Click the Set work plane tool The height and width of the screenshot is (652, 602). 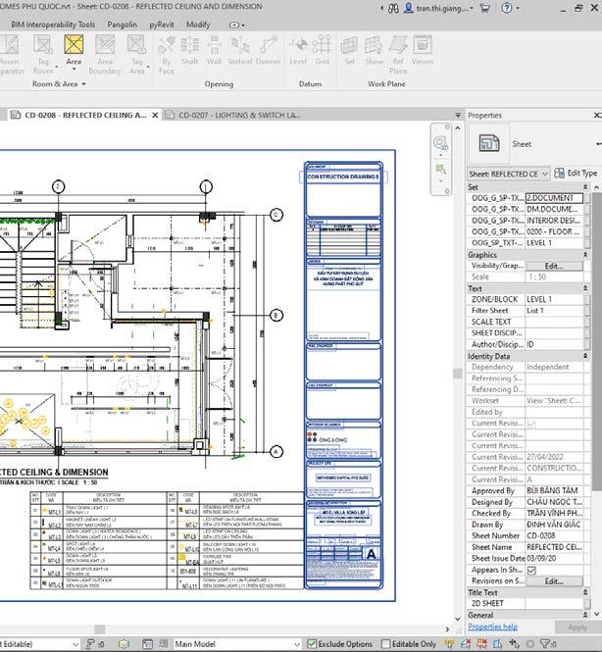tap(350, 50)
